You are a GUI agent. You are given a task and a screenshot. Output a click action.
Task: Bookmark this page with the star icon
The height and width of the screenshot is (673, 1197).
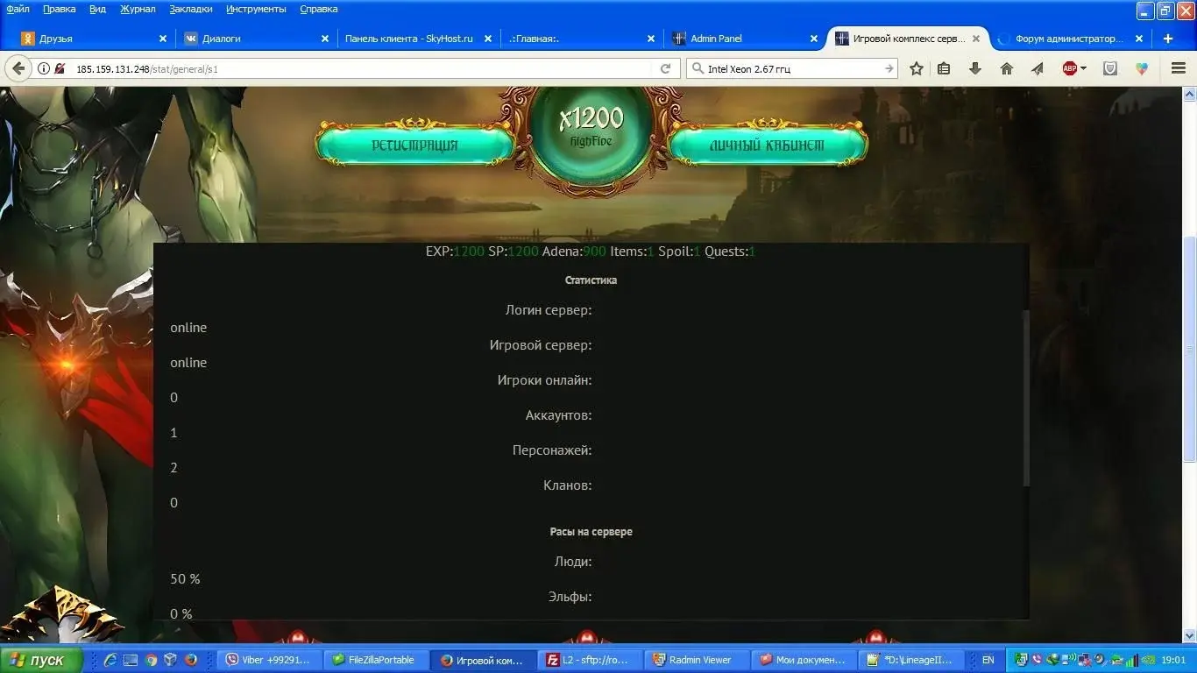click(917, 68)
